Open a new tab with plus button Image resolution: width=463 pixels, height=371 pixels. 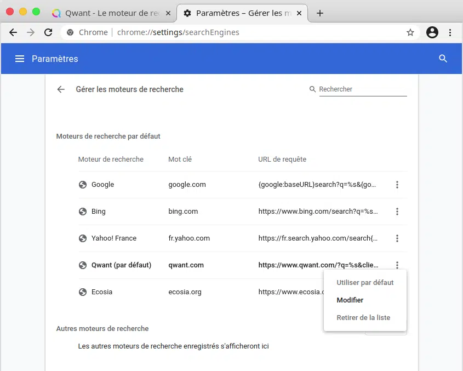coord(320,13)
